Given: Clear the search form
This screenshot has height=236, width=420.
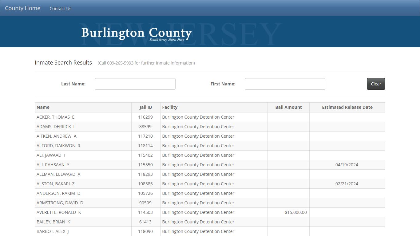Looking at the screenshot, I should coord(376,84).
